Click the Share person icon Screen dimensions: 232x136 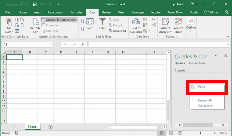(x=227, y=12)
